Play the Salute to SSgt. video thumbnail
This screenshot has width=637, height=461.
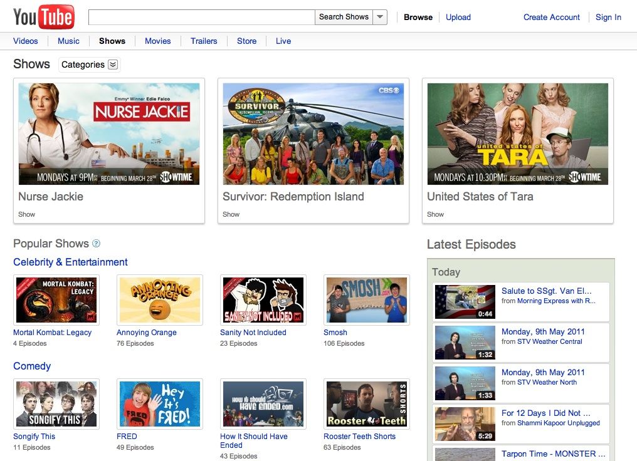click(465, 302)
